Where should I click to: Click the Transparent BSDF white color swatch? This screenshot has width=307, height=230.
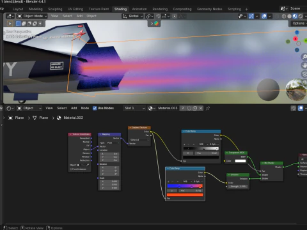point(240,161)
